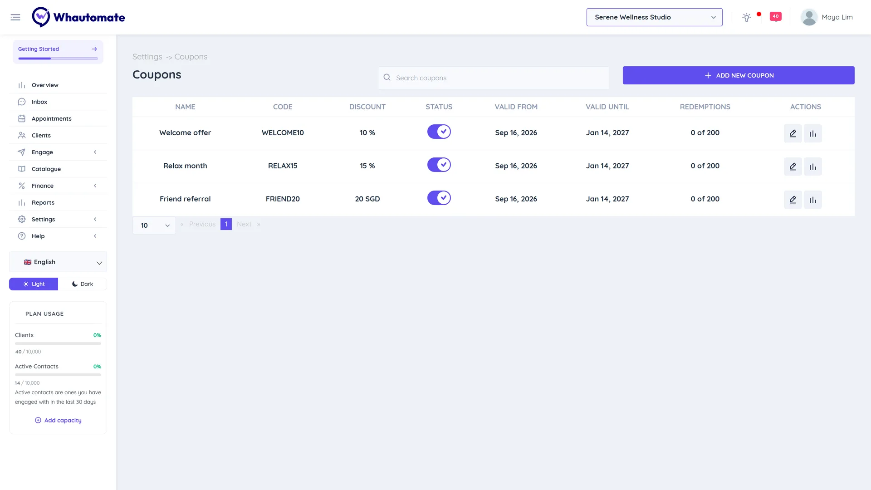This screenshot has width=871, height=490.
Task: Disable the WELCOME10 coupon status toggle
Action: click(439, 132)
